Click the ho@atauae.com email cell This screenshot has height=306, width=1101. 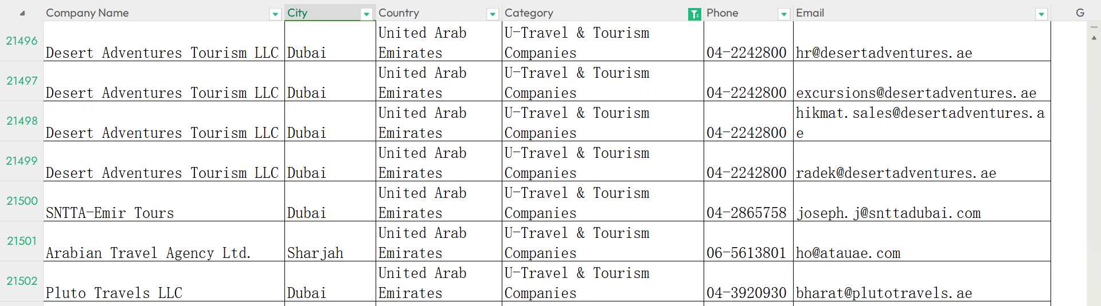point(922,241)
